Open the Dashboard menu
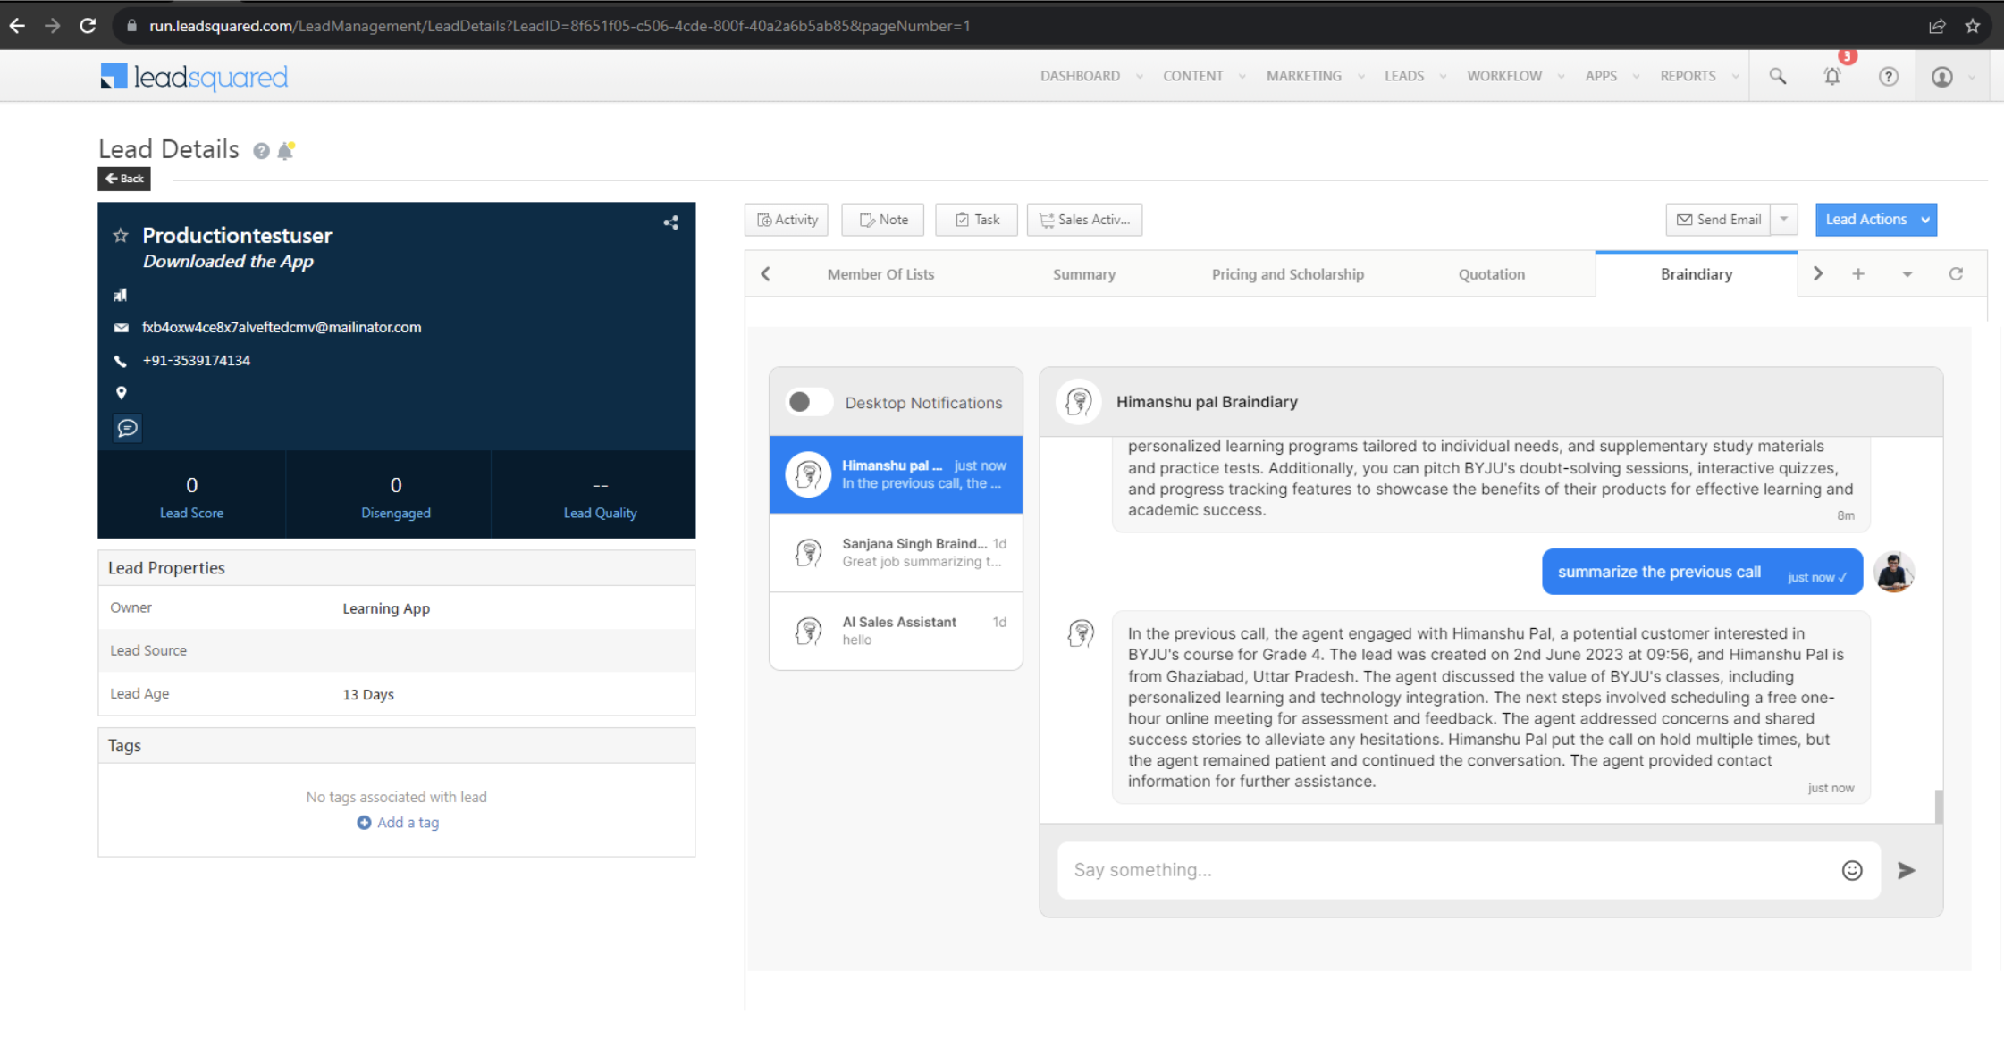This screenshot has height=1038, width=2004. coord(1080,76)
